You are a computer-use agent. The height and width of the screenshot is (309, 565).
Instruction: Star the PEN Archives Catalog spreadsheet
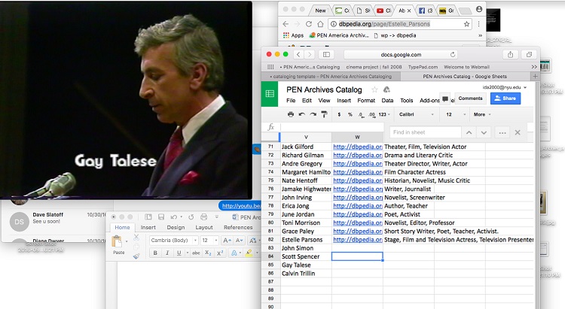[374, 89]
